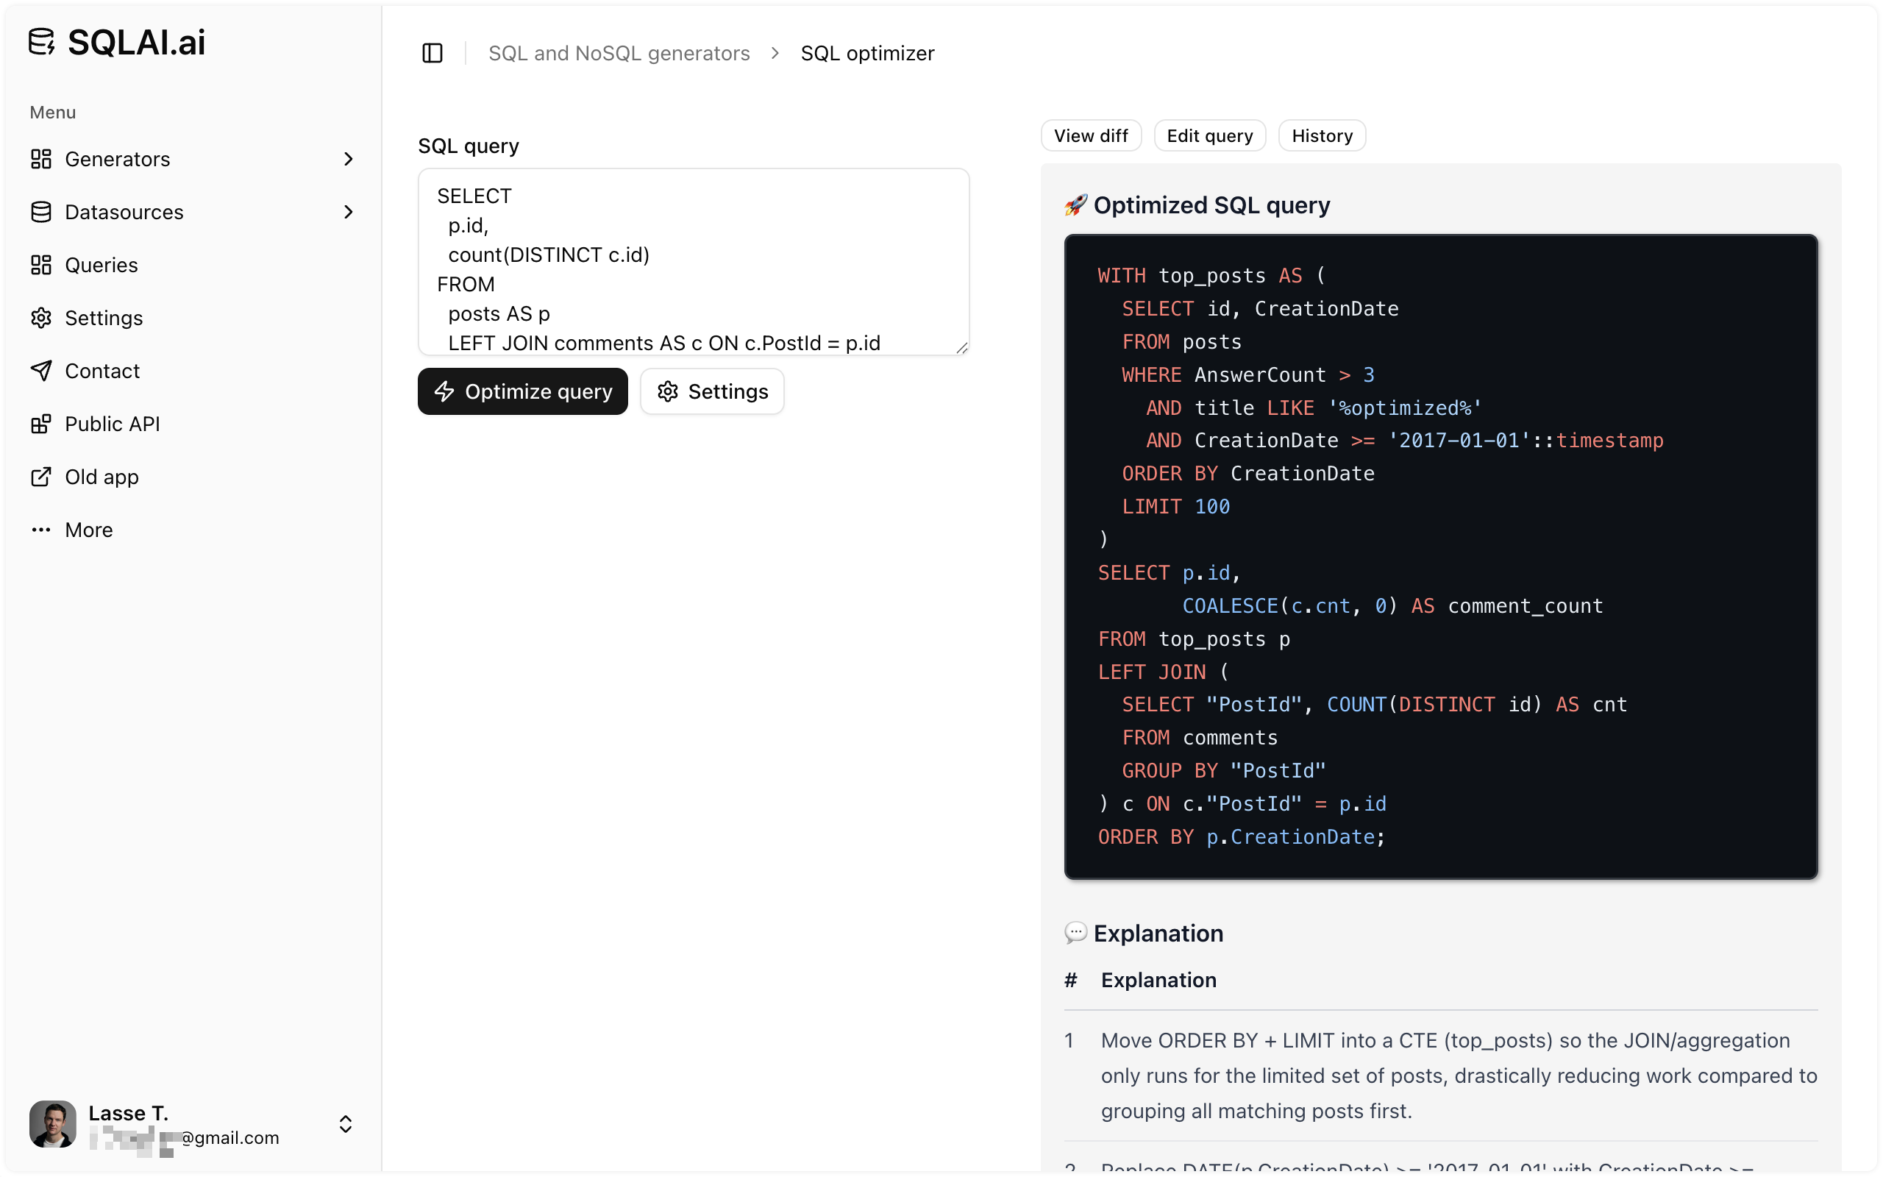This screenshot has height=1177, width=1883.
Task: Open Settings via the gear icon
Action: pyautogui.click(x=42, y=318)
